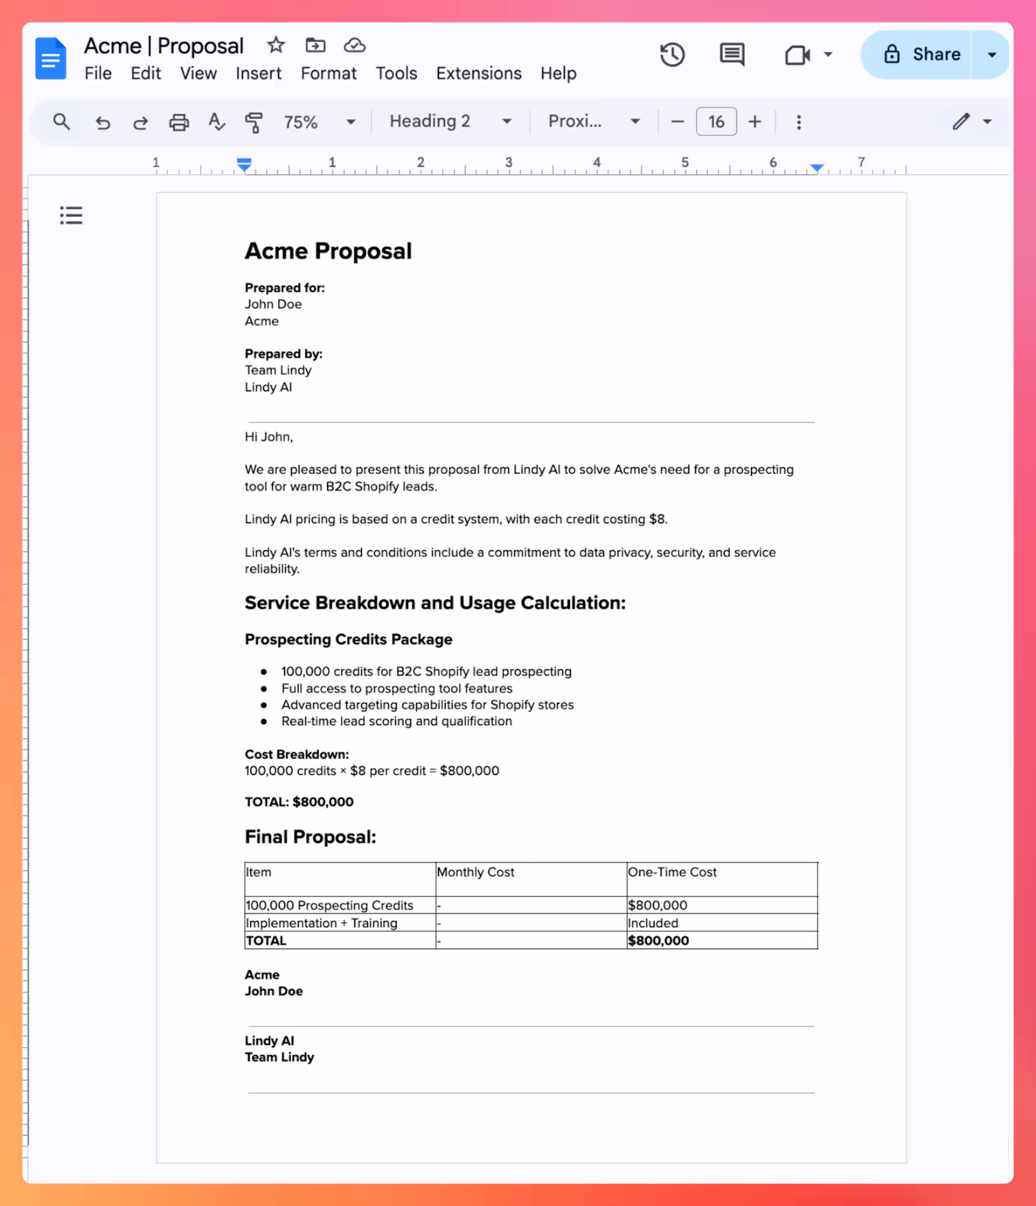The height and width of the screenshot is (1206, 1036).
Task: Open the File menu
Action: pos(98,73)
